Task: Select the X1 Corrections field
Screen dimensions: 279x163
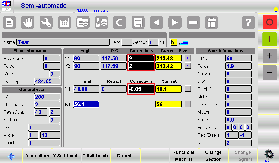Action: (141, 89)
